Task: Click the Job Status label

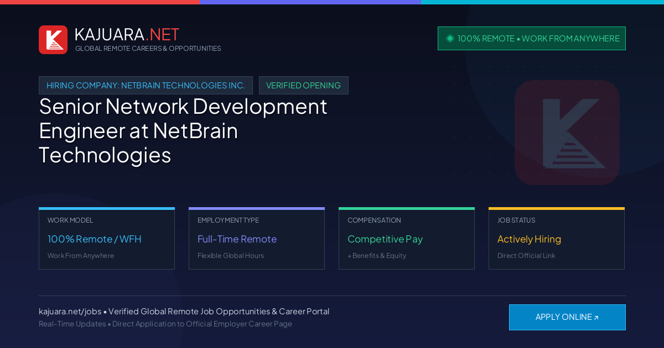Action: [x=516, y=220]
